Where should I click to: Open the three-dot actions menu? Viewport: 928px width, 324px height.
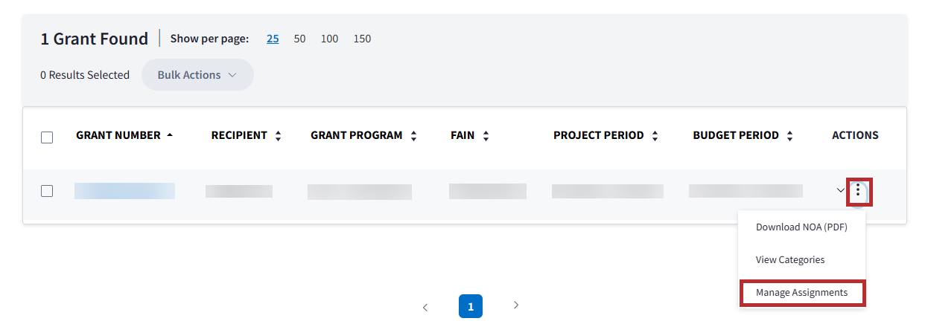click(859, 191)
